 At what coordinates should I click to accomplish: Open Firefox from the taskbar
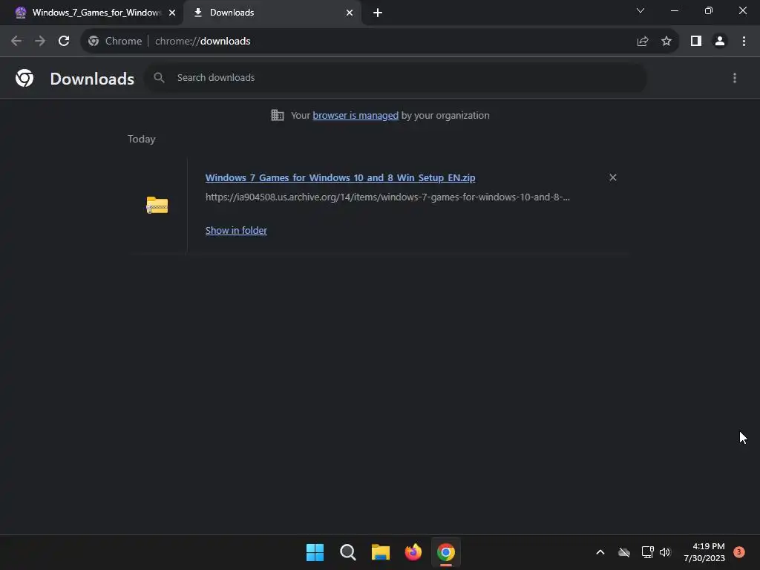[x=413, y=552]
